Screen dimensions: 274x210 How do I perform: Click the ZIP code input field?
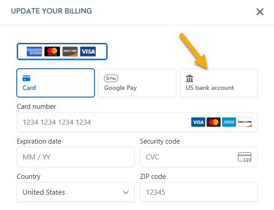click(x=199, y=192)
